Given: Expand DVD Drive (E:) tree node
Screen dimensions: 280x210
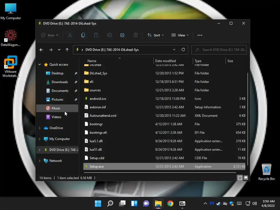Looking at the screenshot, I should [39, 150].
